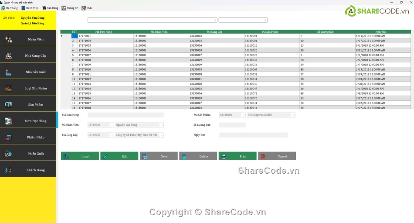This screenshot has width=414, height=223.
Task: Click the printer icon on Print
Action: [x=223, y=156]
